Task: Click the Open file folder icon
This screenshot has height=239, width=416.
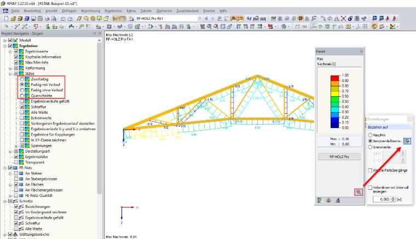Action: [13, 19]
